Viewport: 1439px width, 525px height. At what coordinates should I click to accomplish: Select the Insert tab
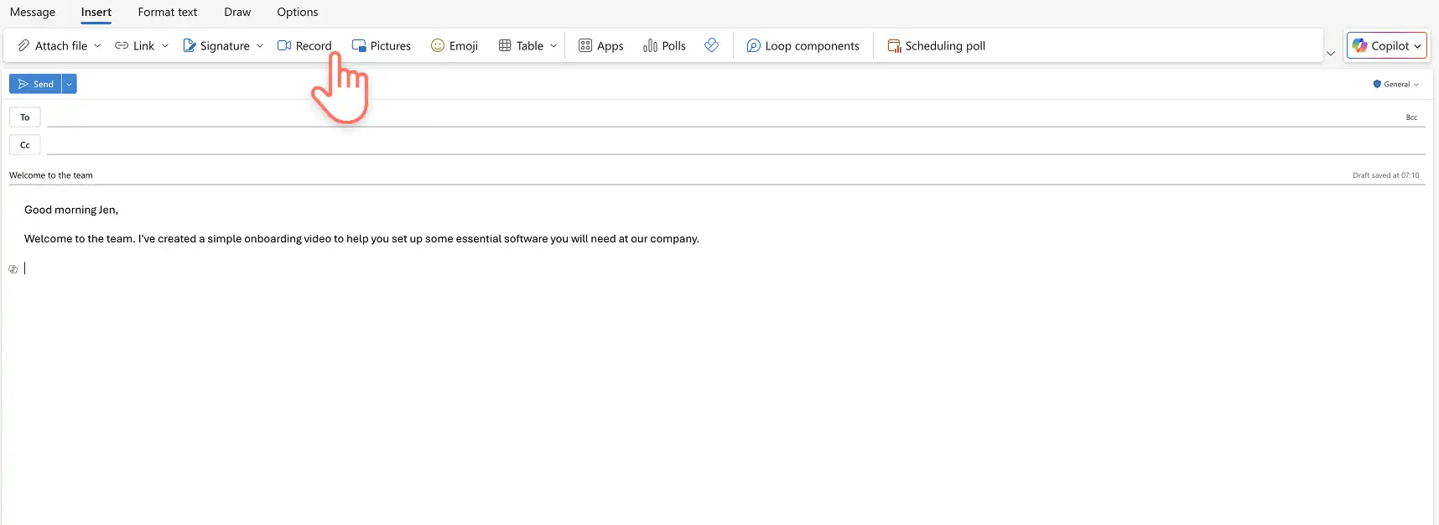[96, 12]
